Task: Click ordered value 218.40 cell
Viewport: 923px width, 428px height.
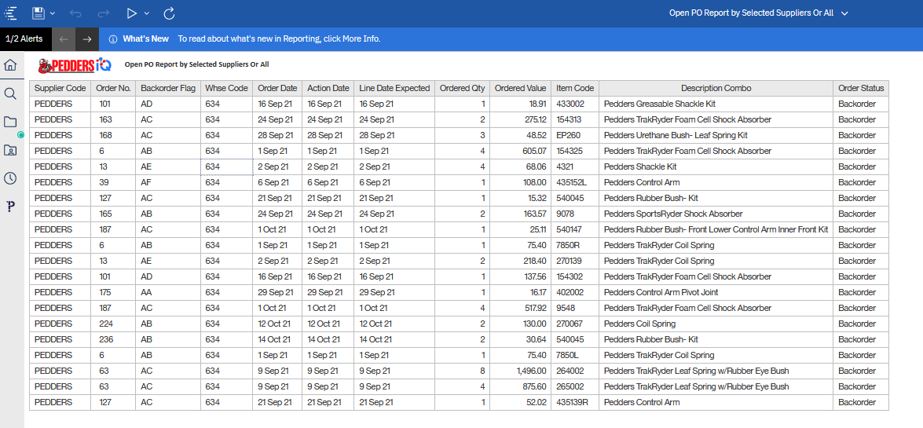Action: coord(520,261)
